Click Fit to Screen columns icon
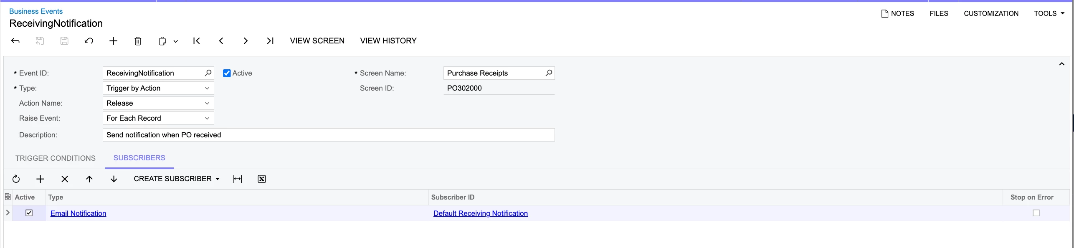 tap(237, 179)
